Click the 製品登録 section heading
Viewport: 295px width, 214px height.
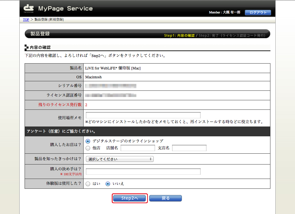click(x=40, y=34)
